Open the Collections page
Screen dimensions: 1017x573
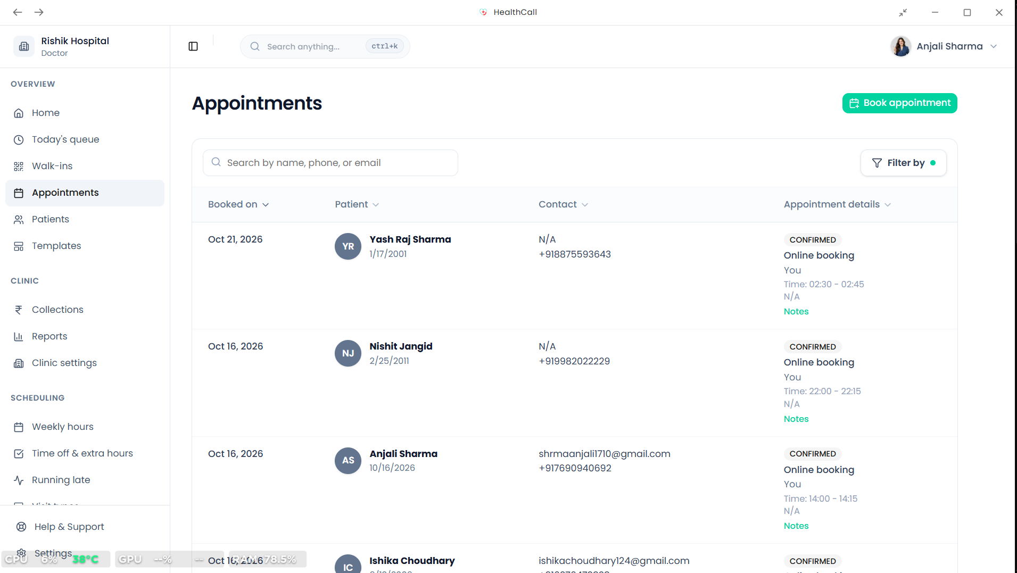[x=85, y=310]
